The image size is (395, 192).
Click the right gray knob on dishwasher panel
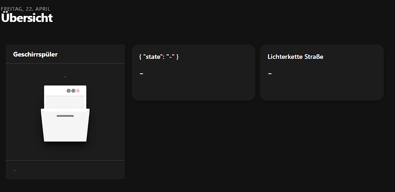tap(73, 91)
